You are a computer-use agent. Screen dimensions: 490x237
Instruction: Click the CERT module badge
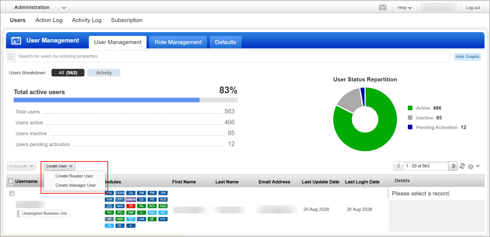120,199
